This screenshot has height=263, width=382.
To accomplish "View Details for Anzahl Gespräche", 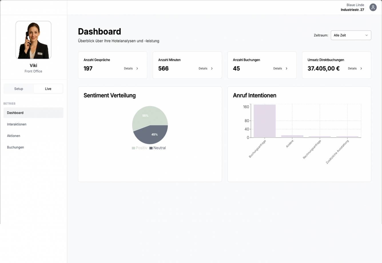I will click(128, 69).
